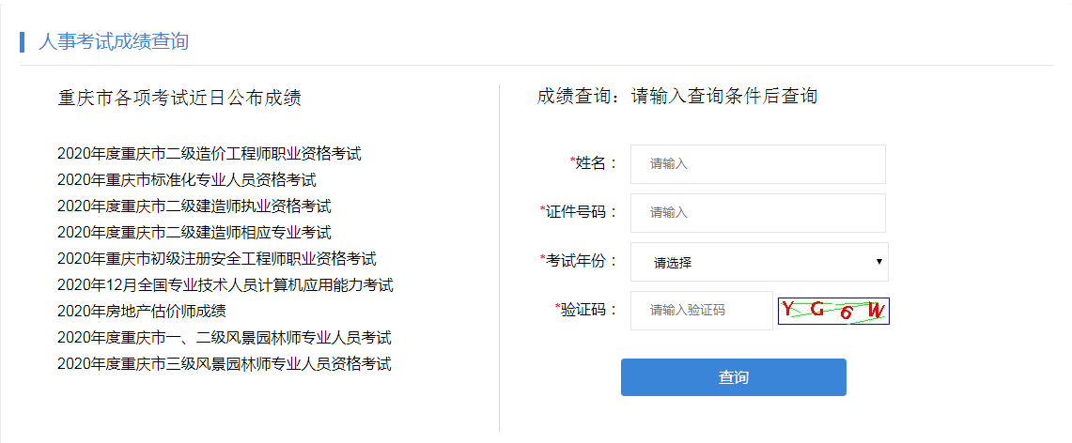Click the 成绩查询 instruction heading
This screenshot has width=1072, height=443.
676,96
